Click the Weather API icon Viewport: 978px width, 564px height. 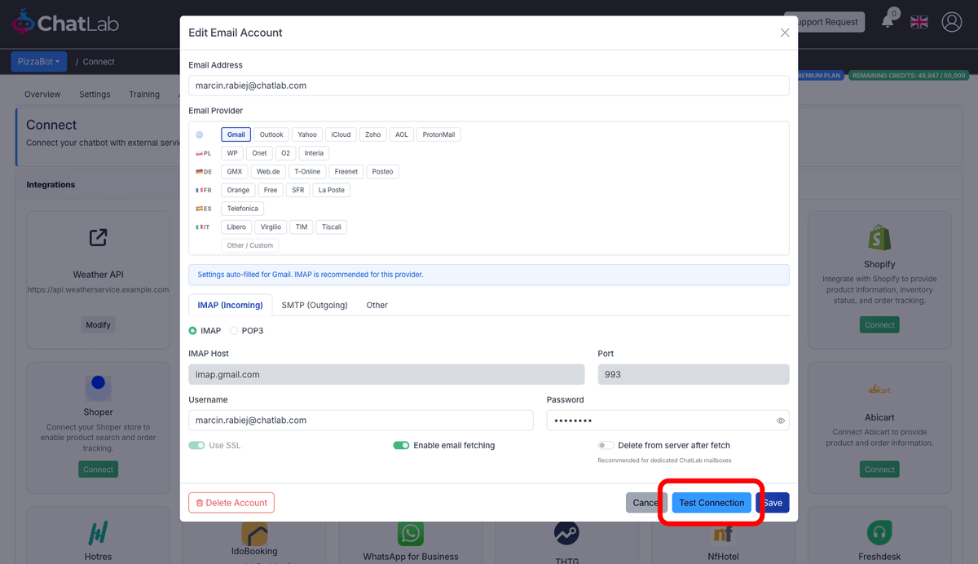(98, 237)
